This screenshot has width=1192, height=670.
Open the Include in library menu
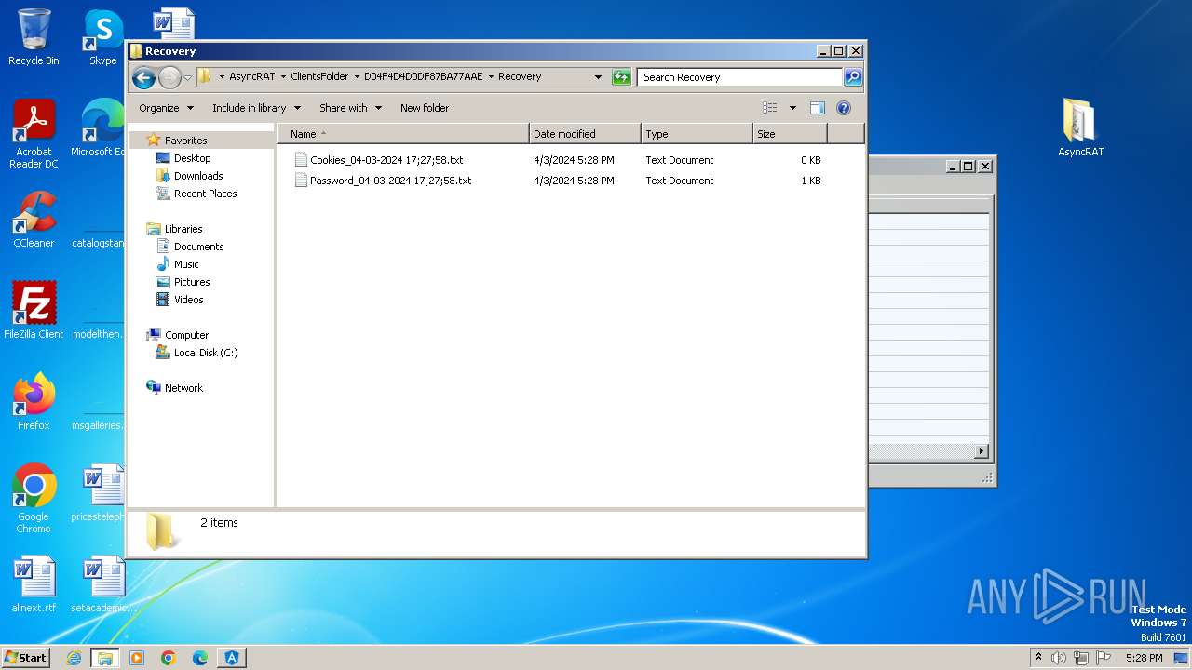coord(256,108)
